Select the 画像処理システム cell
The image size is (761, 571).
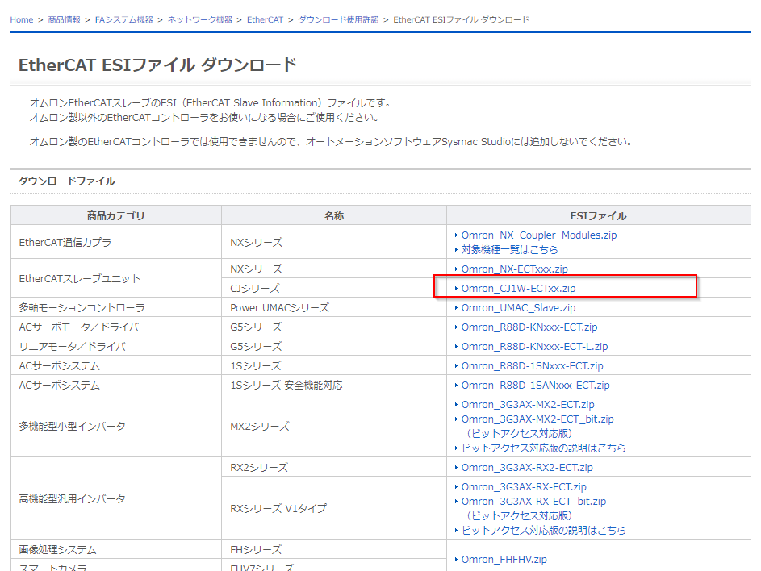[x=116, y=550]
